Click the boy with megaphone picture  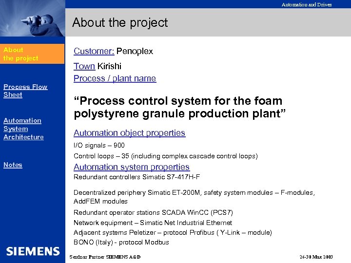(33, 18)
